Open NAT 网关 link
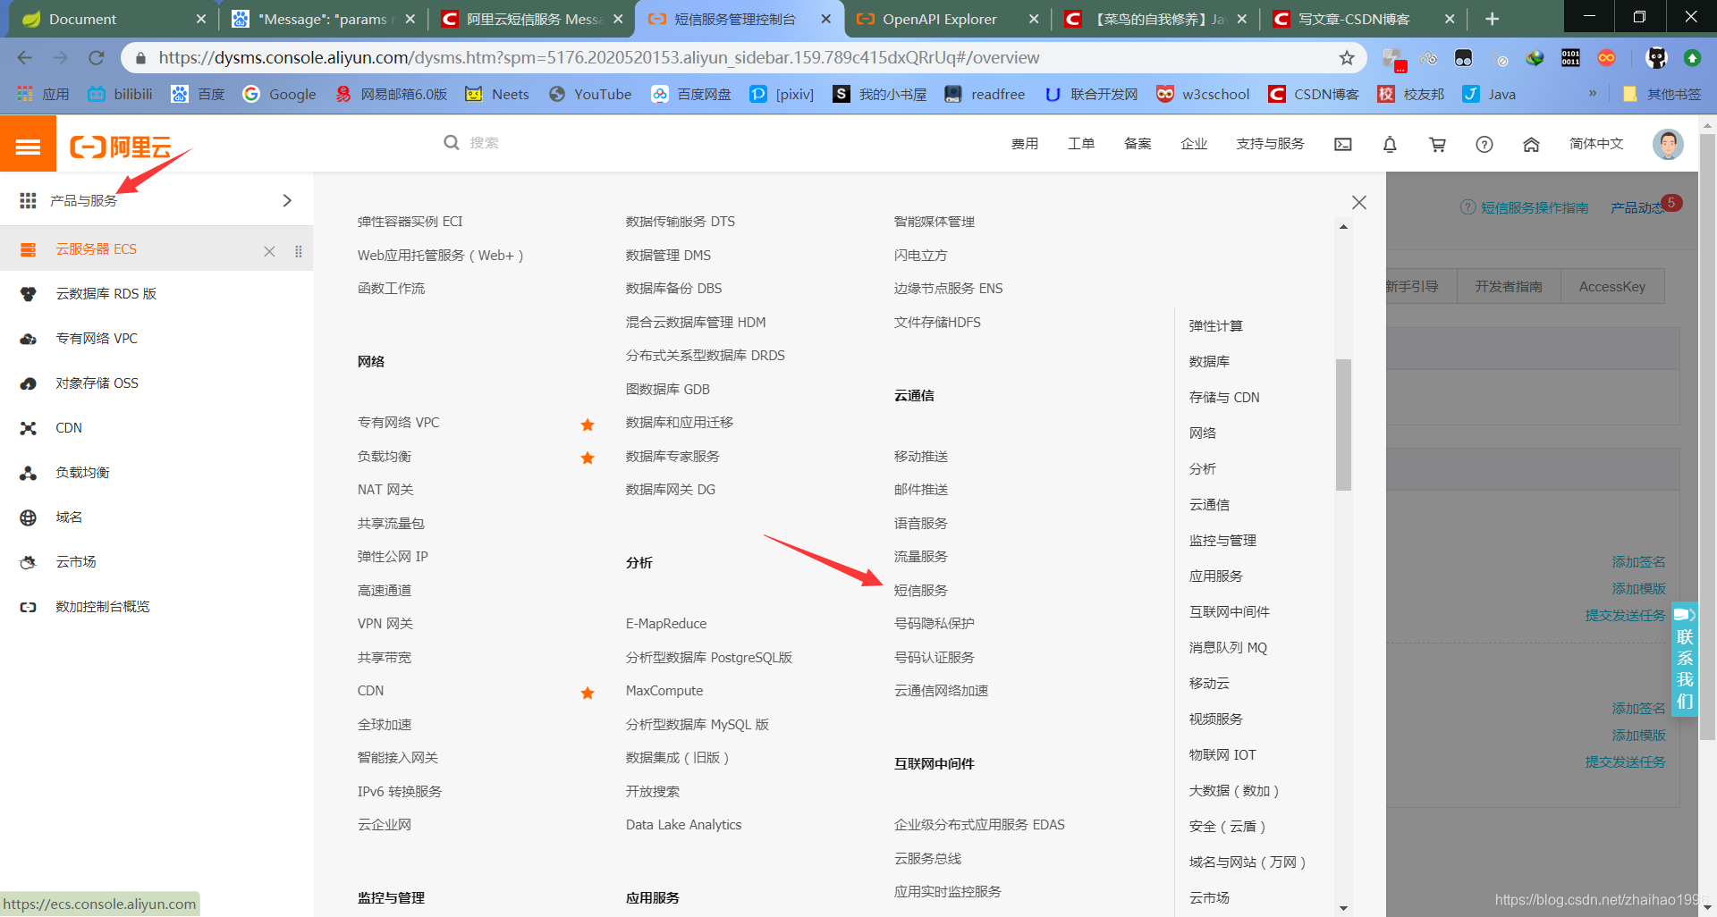 (385, 489)
